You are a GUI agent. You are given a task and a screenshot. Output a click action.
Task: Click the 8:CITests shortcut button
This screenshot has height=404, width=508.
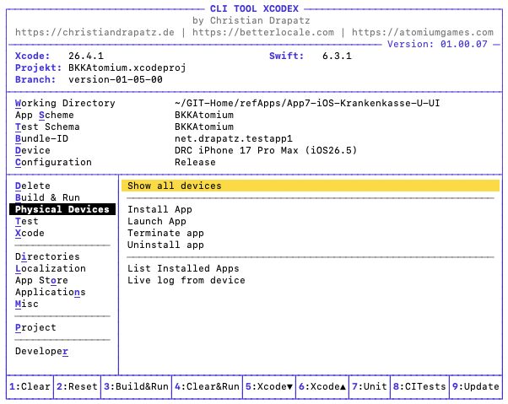point(420,386)
